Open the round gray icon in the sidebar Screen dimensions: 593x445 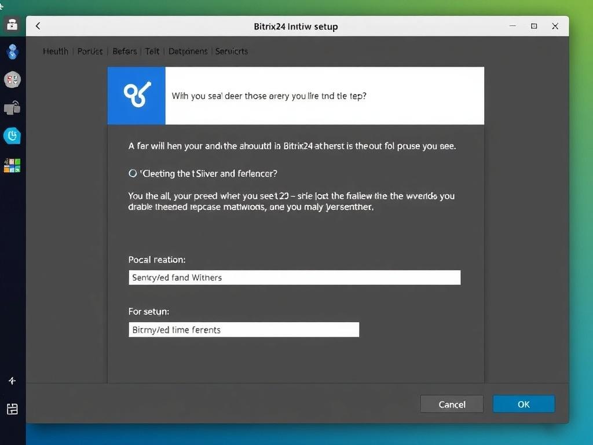[x=12, y=79]
